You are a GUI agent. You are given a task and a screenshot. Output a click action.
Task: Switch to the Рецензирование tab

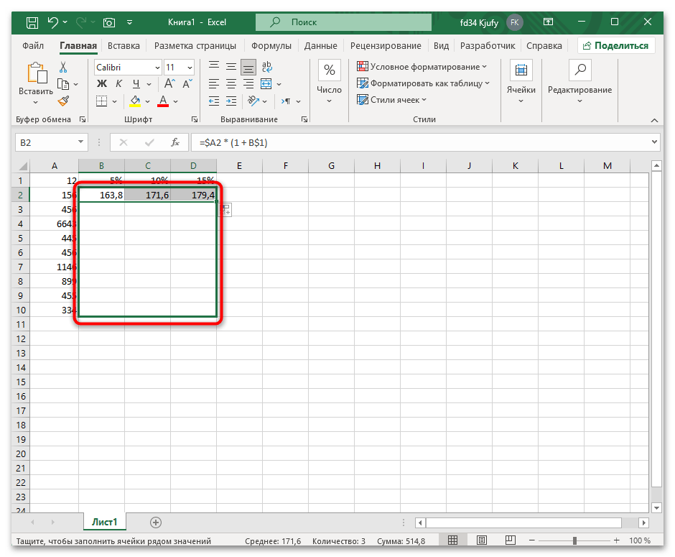386,46
